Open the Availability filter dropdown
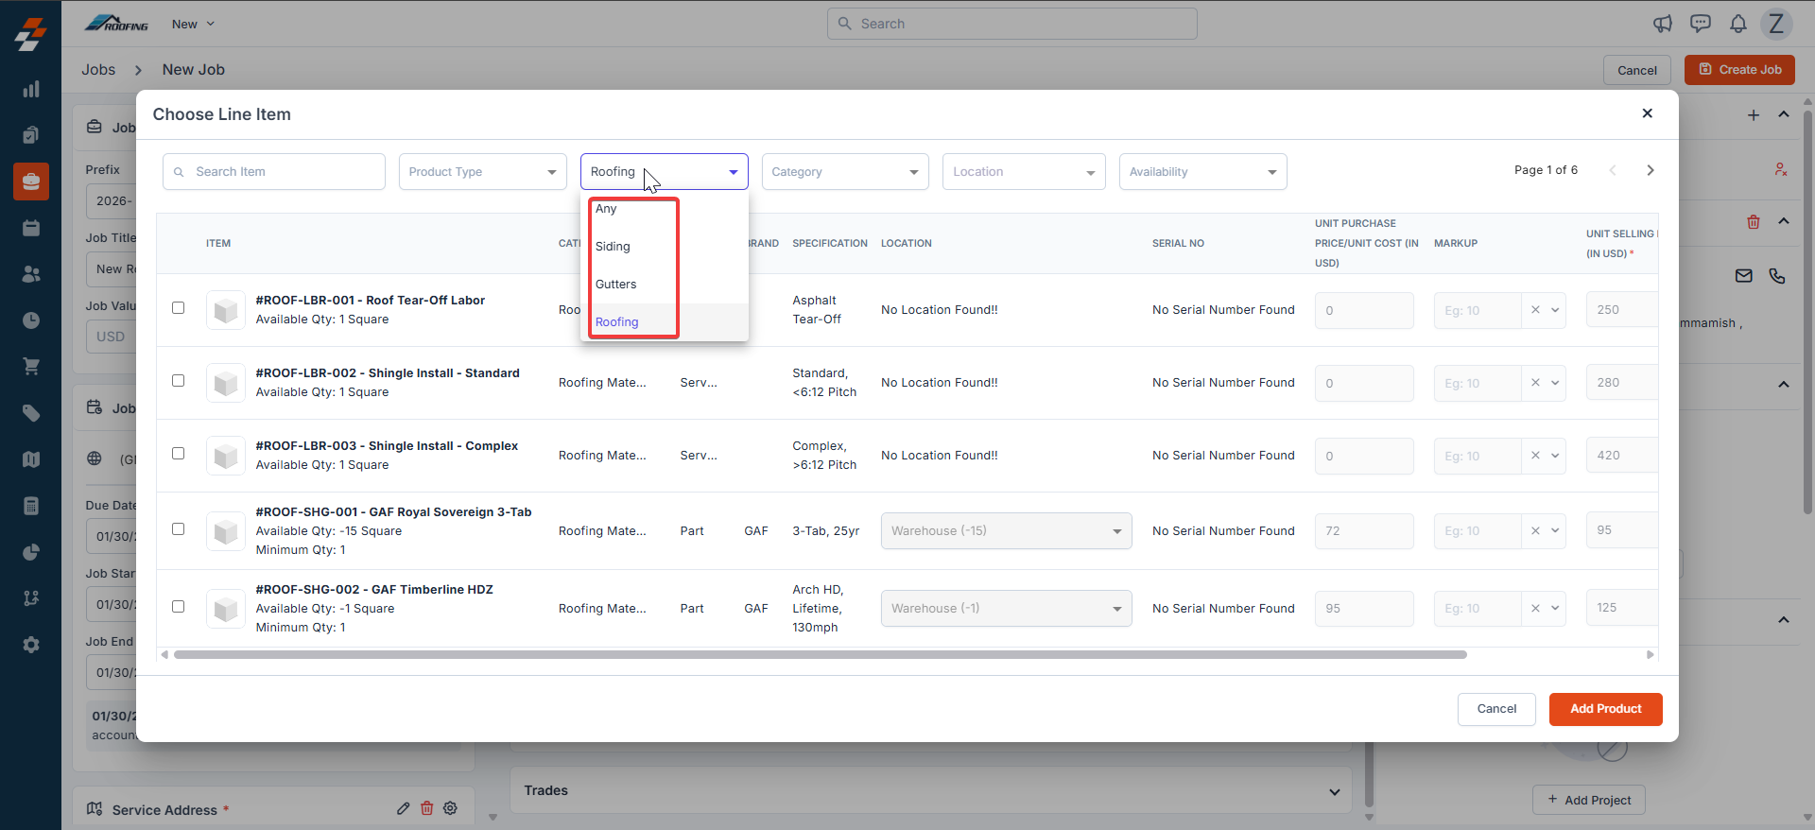 pos(1202,172)
